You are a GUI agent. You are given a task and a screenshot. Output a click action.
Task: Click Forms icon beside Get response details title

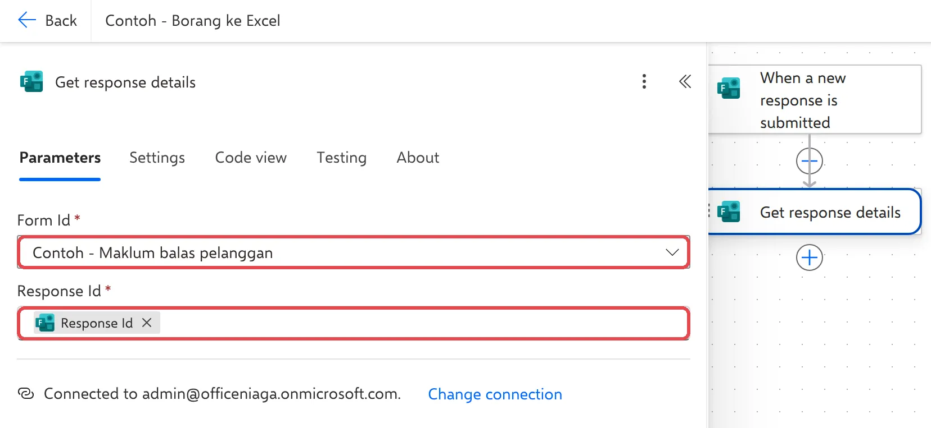click(x=31, y=82)
